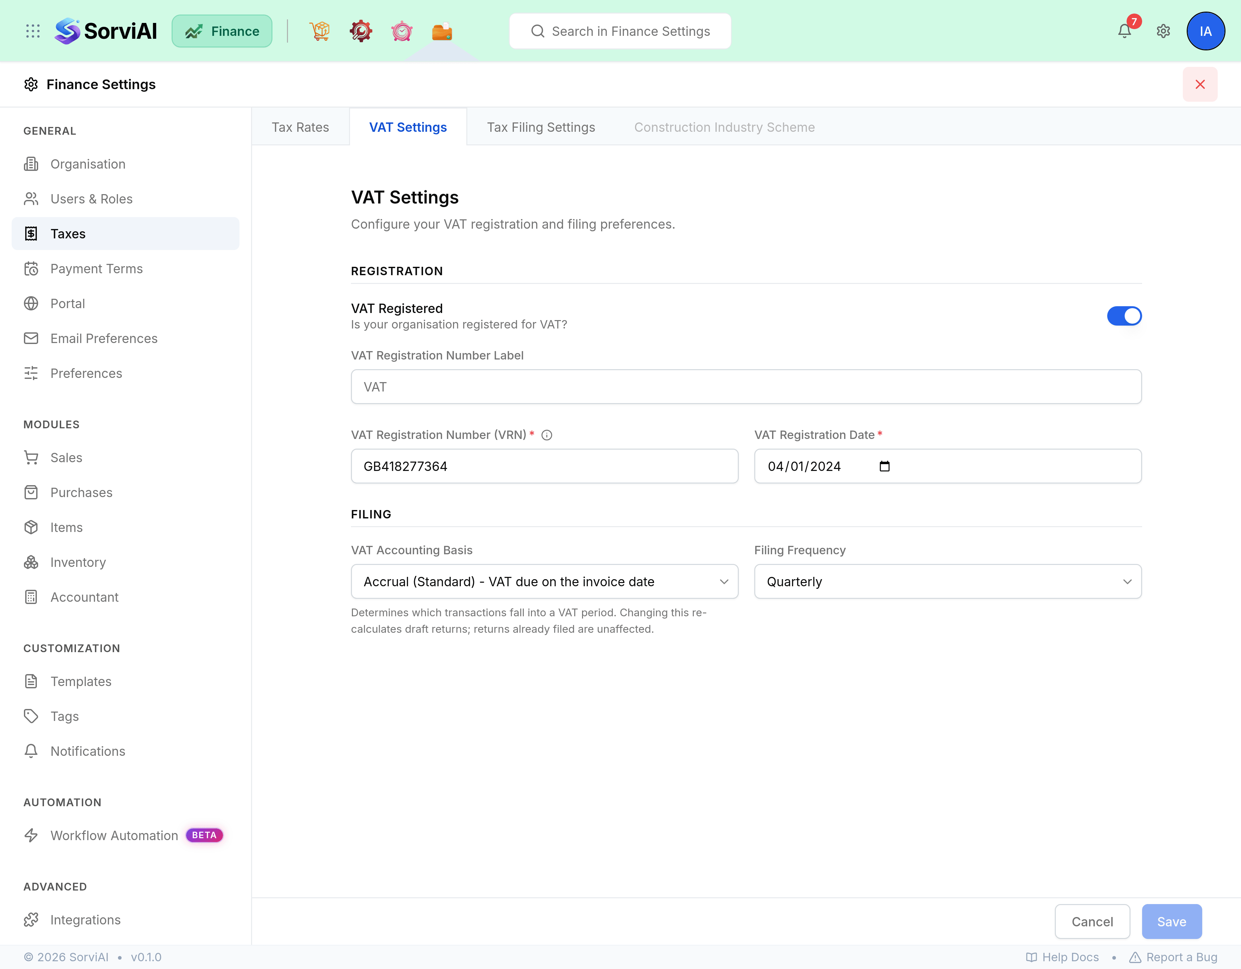Expand the VAT Accounting Basis dropdown

tap(544, 582)
